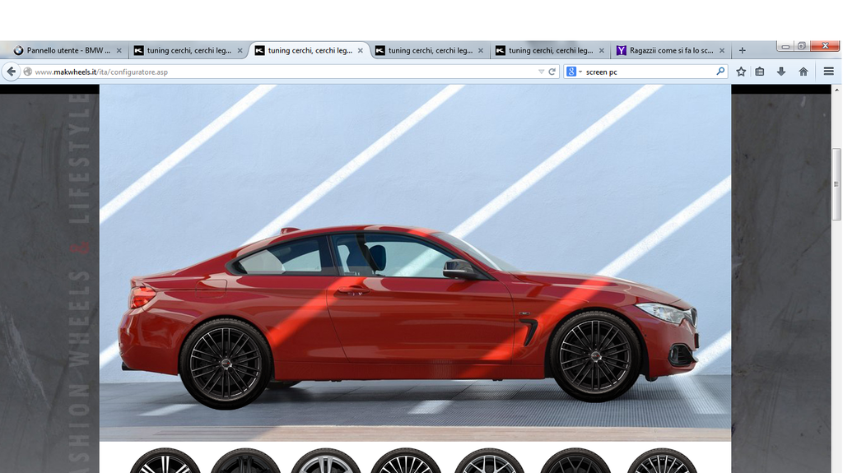Close the Ragazzii come si fa tab
Image resolution: width=843 pixels, height=473 pixels.
click(x=722, y=50)
